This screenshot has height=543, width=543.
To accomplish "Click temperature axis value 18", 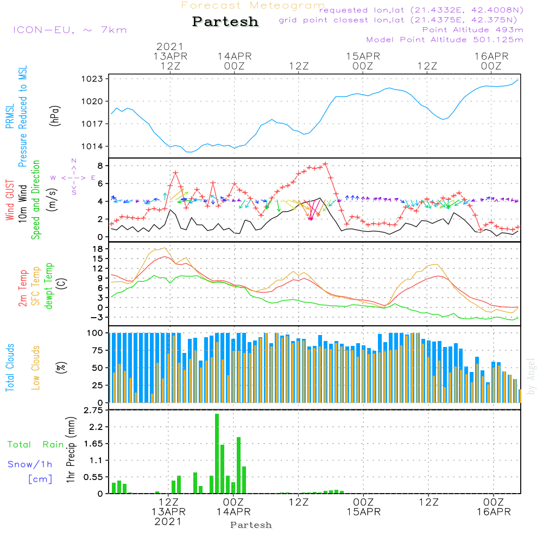I will pos(98,249).
